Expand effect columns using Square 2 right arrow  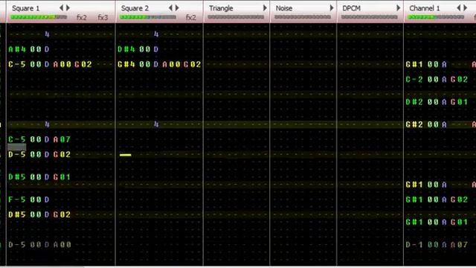[177, 8]
